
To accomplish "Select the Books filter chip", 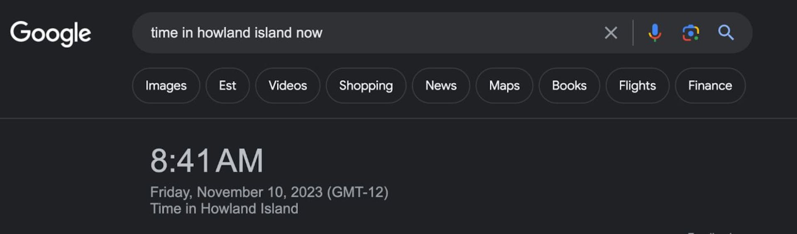I will pyautogui.click(x=569, y=85).
